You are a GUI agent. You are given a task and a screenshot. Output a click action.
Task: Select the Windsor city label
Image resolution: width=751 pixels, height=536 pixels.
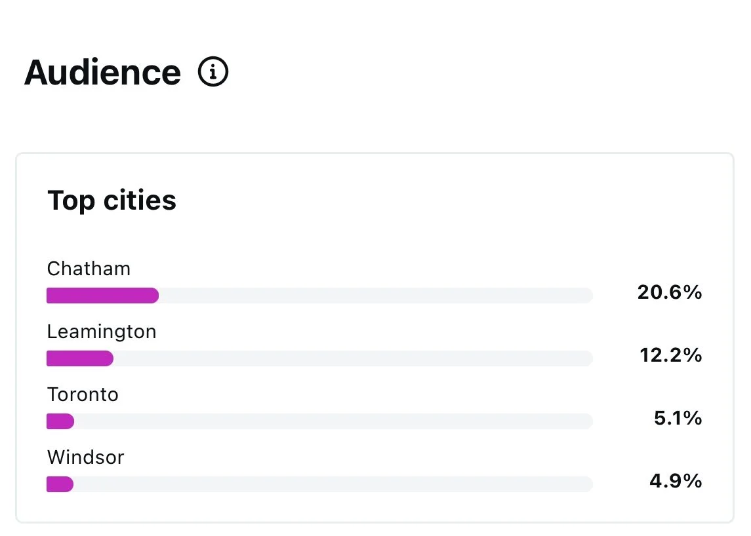click(85, 457)
